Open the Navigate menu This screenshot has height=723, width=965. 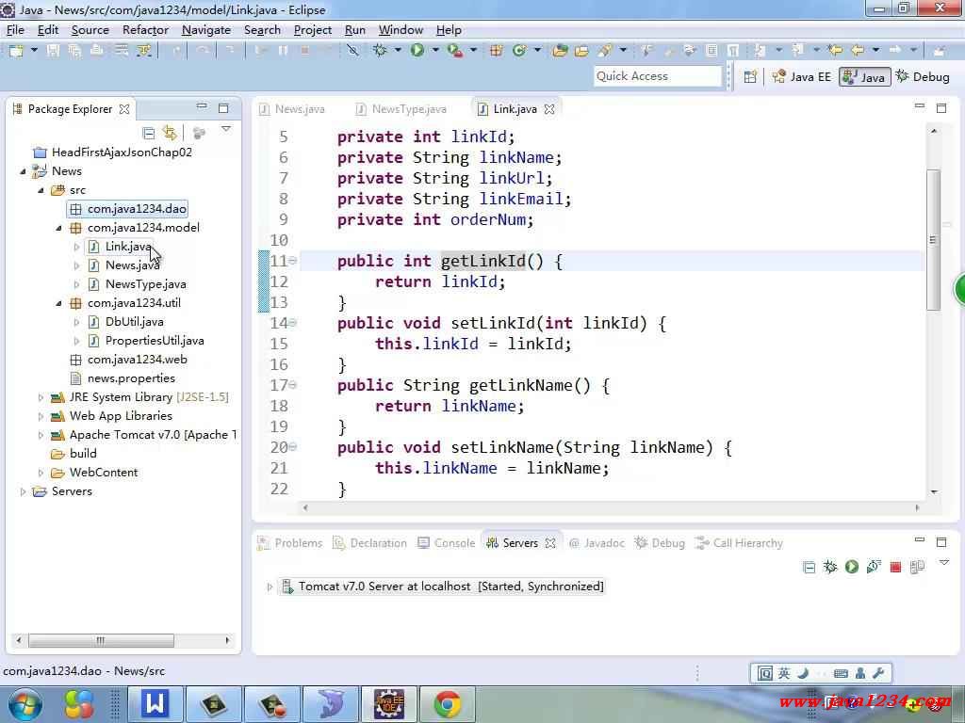[206, 30]
